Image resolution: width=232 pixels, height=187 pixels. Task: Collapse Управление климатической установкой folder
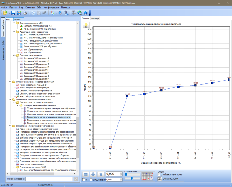click(x=10, y=126)
